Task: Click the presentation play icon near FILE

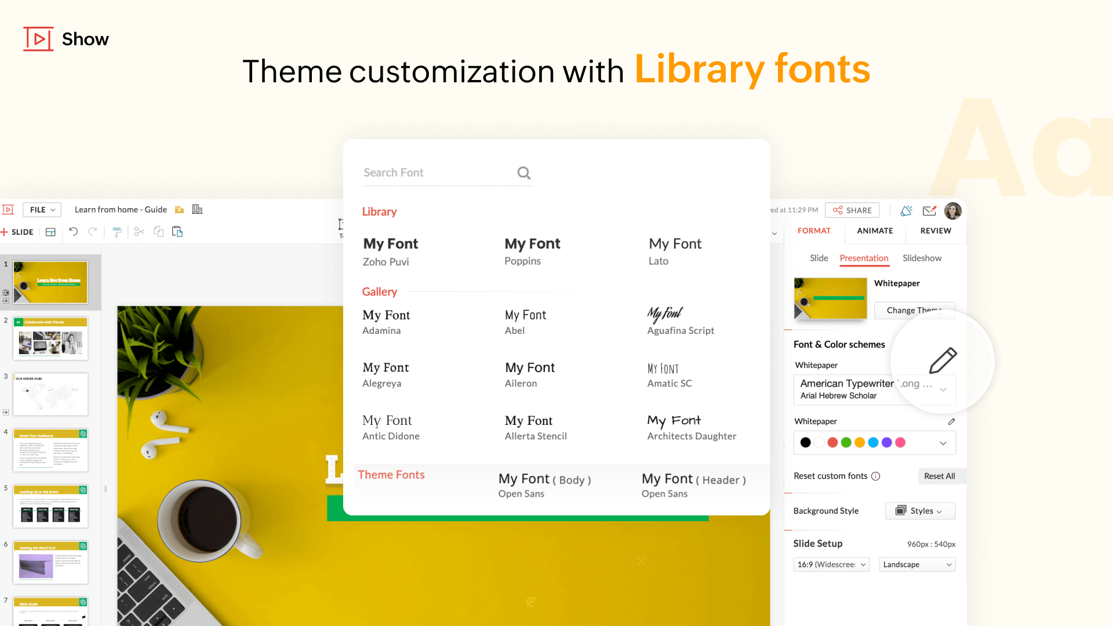Action: 8,210
